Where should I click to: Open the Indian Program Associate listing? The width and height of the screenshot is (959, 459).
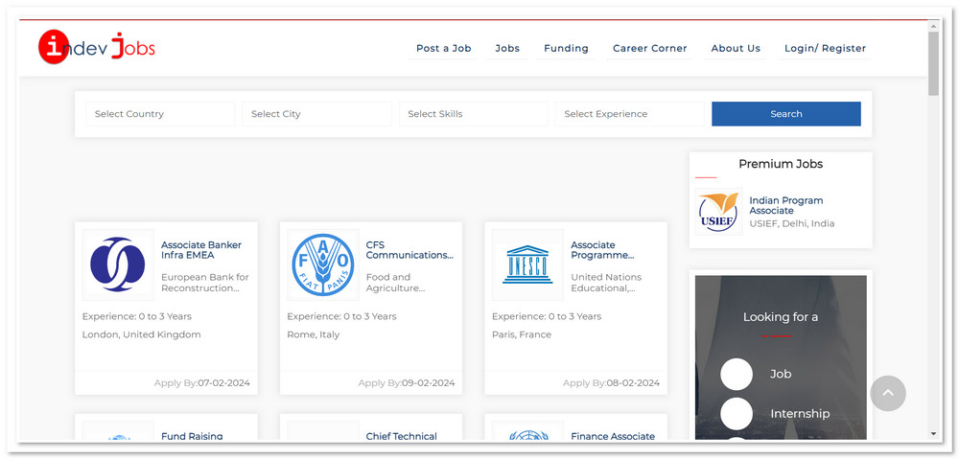[x=785, y=205]
